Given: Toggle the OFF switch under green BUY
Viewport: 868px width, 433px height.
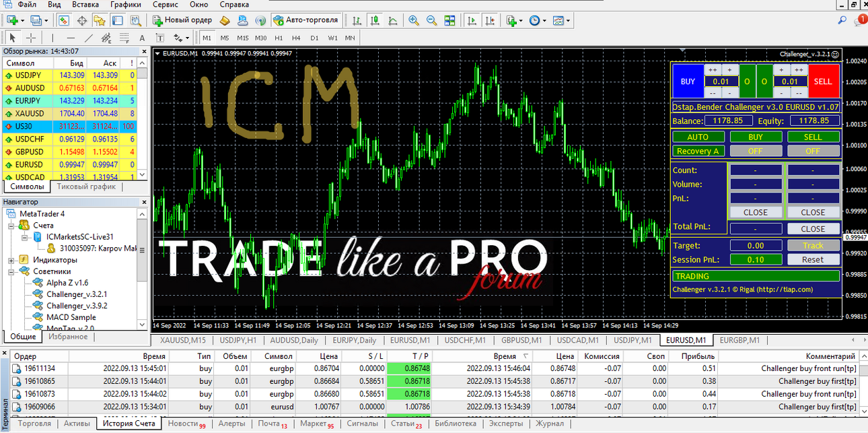Looking at the screenshot, I should point(756,151).
